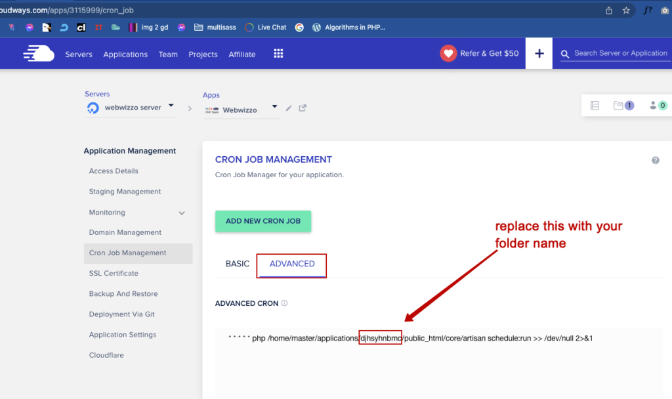Click Refer & Get $50 link

click(x=490, y=54)
